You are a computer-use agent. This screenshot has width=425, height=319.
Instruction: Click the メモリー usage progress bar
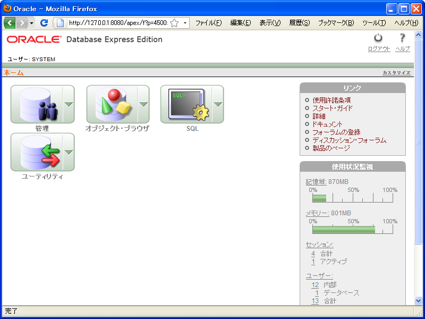point(345,229)
